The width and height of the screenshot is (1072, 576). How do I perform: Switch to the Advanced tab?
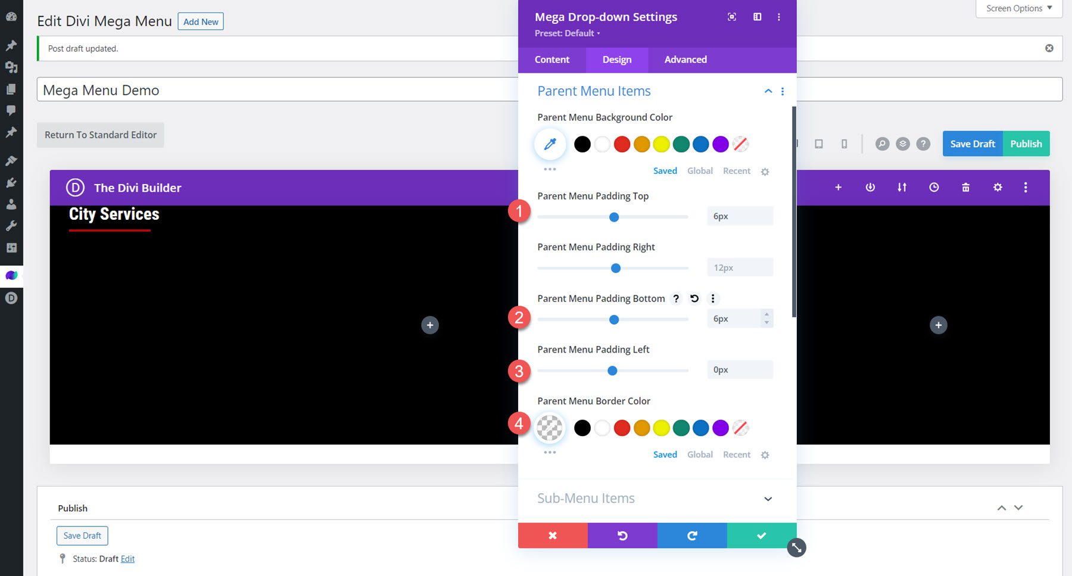pos(685,60)
